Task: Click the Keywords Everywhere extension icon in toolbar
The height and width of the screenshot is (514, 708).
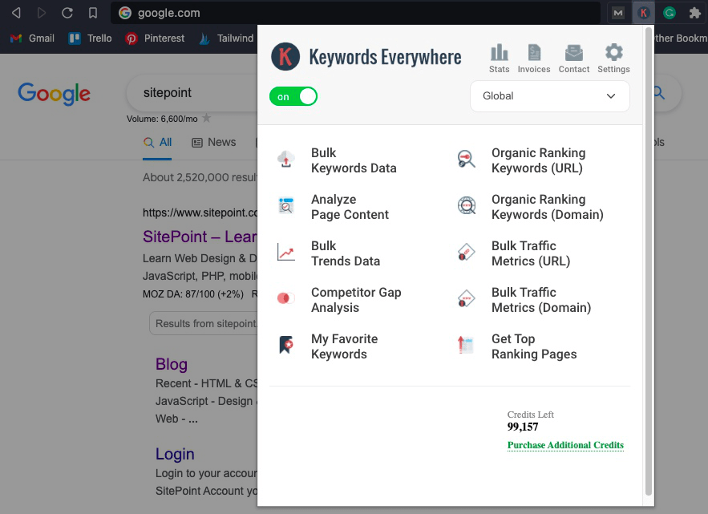Action: [644, 13]
